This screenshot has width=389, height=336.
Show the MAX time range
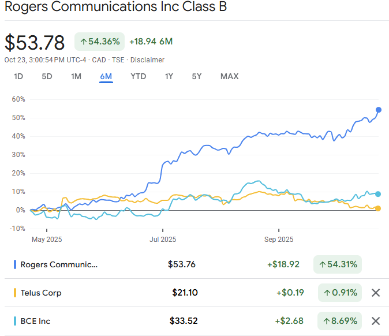(230, 76)
